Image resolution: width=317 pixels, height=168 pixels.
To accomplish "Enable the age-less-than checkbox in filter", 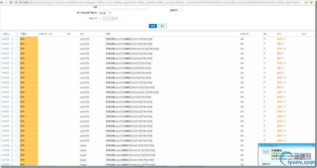I will tap(100, 18).
